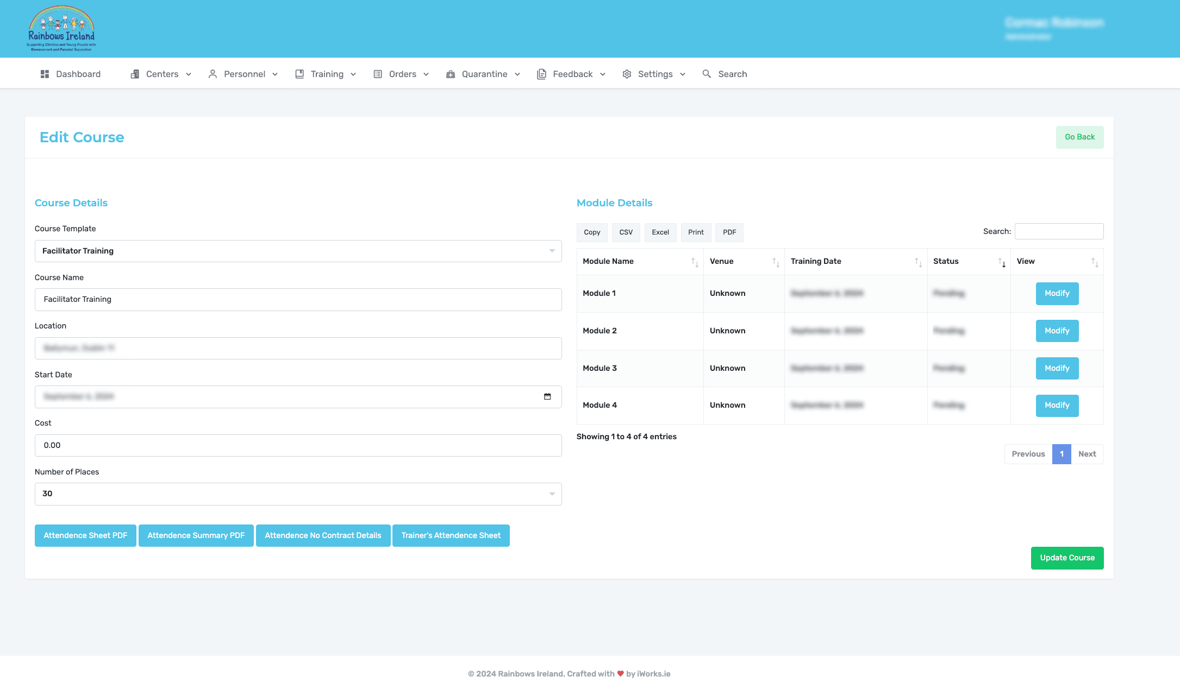Focus the Cost input field
1180x689 pixels.
(298, 445)
